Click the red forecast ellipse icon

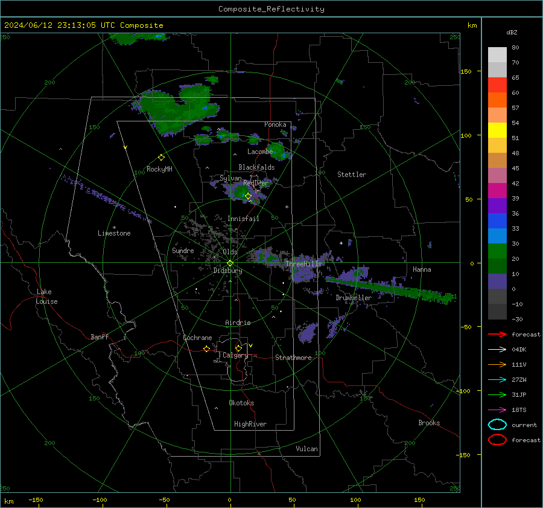click(497, 440)
